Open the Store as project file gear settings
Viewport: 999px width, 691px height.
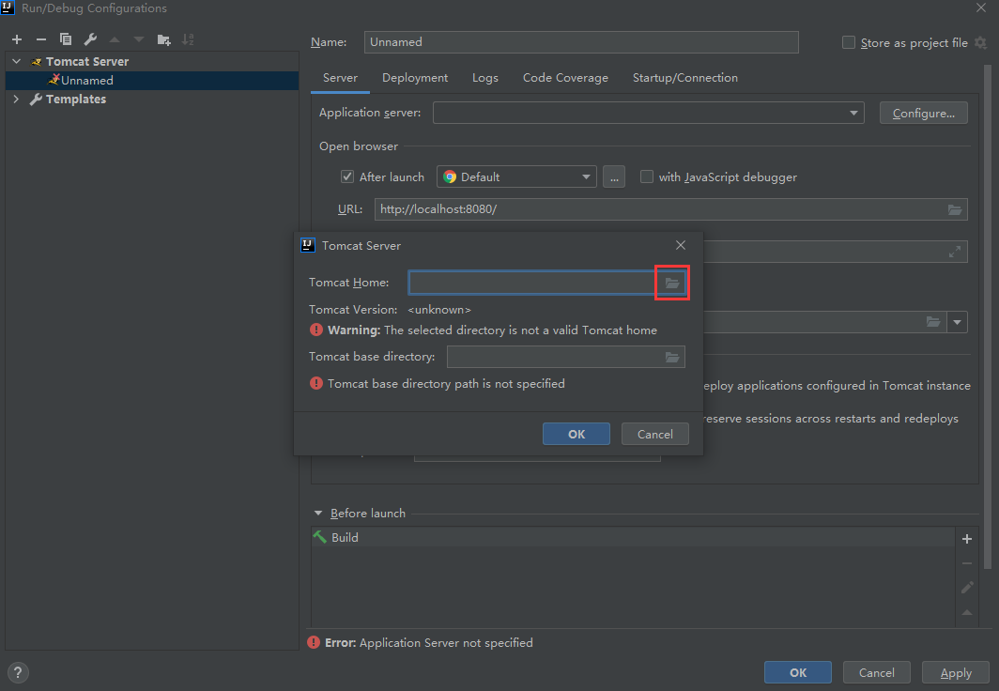[981, 42]
